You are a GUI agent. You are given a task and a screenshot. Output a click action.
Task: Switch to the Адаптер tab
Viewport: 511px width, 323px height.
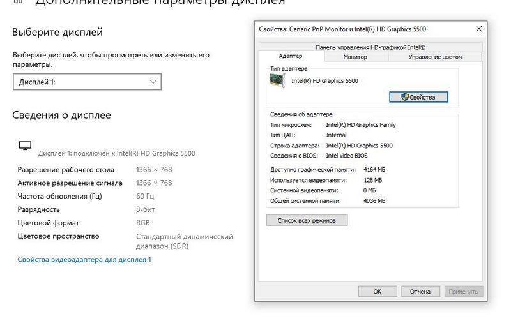pyautogui.click(x=291, y=57)
